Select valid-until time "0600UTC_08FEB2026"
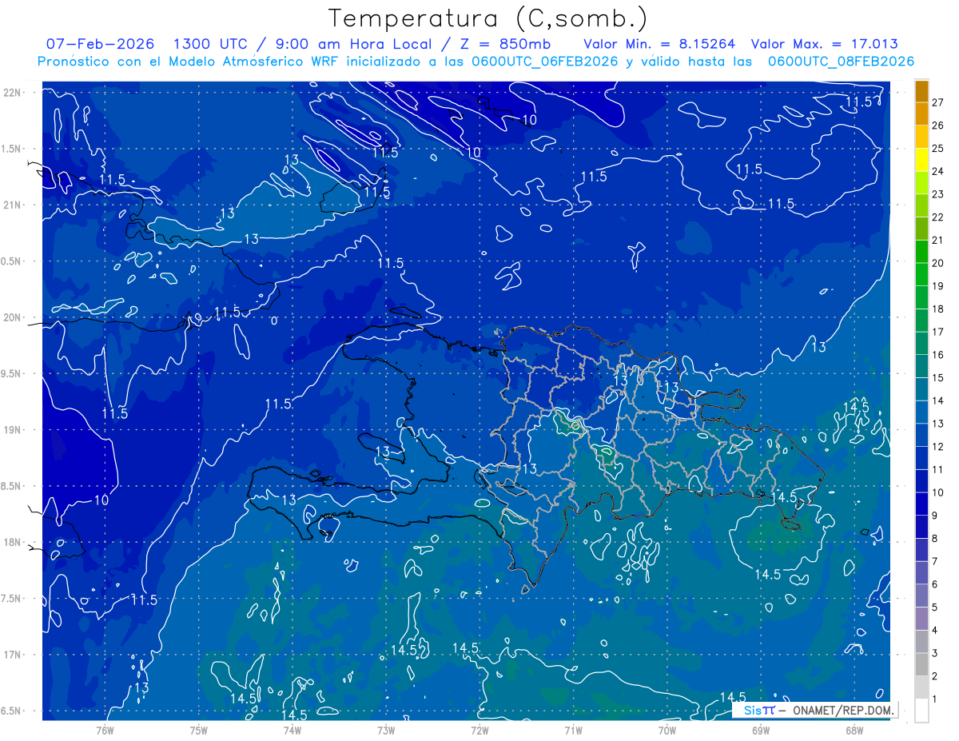The height and width of the screenshot is (741, 959). pos(841,62)
